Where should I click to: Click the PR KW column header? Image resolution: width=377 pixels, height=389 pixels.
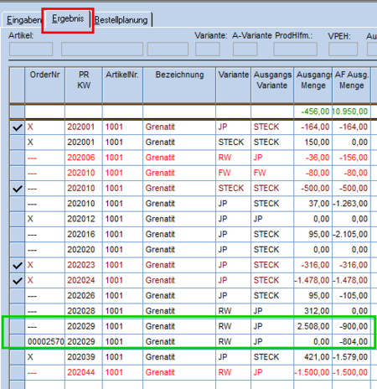[84, 85]
